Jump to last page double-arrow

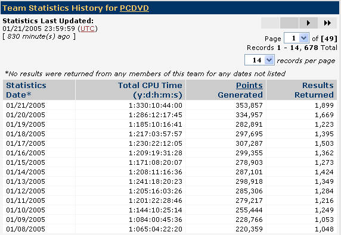(327, 23)
